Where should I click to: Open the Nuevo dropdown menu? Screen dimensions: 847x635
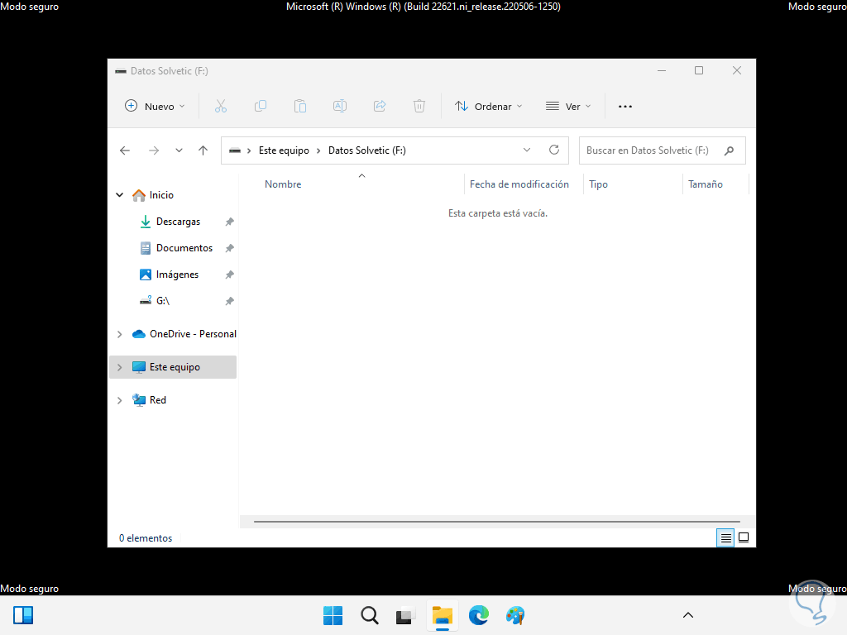tap(155, 107)
